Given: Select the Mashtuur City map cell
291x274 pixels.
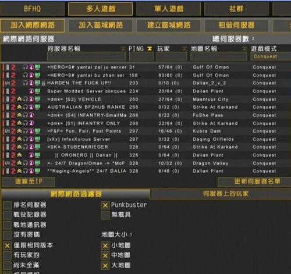Looking at the screenshot, I should point(211,99).
